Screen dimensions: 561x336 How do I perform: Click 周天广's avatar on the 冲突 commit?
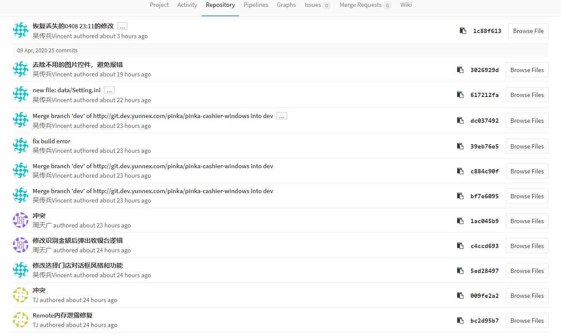(21, 220)
